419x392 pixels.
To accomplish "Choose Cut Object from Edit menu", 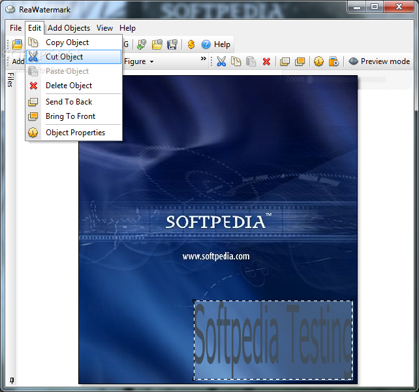I will coord(74,57).
